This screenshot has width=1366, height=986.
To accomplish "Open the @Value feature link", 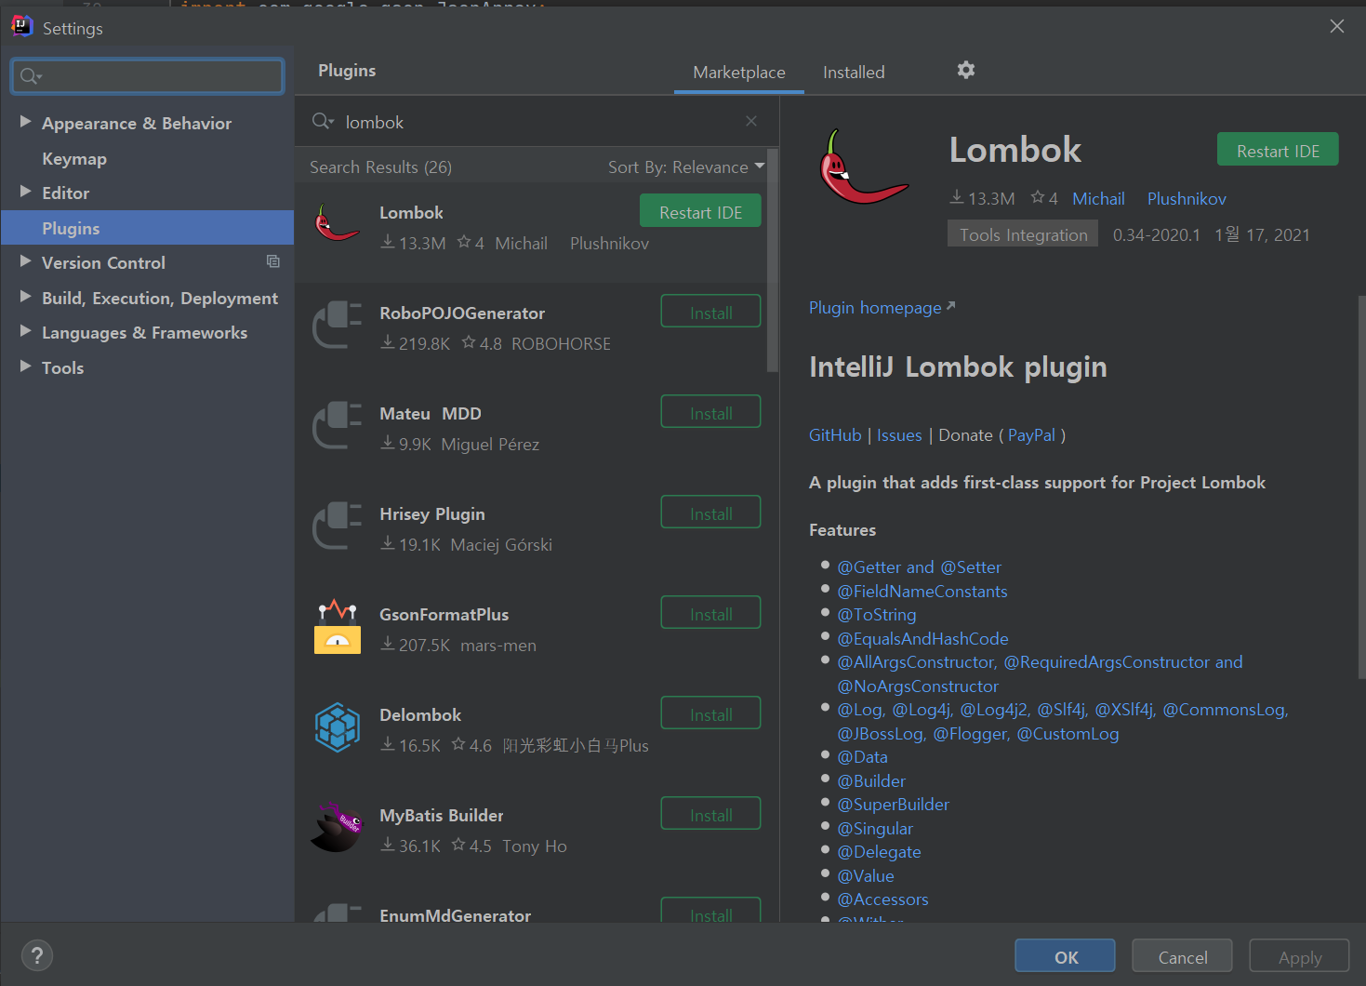I will (x=866, y=876).
